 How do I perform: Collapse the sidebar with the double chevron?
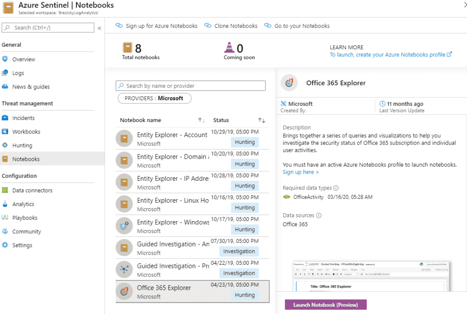coord(99,28)
